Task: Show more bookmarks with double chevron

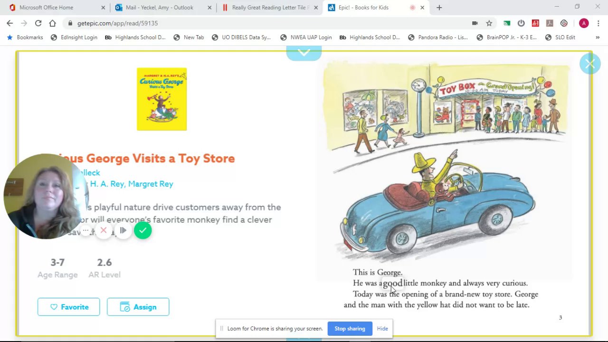Action: tap(597, 37)
